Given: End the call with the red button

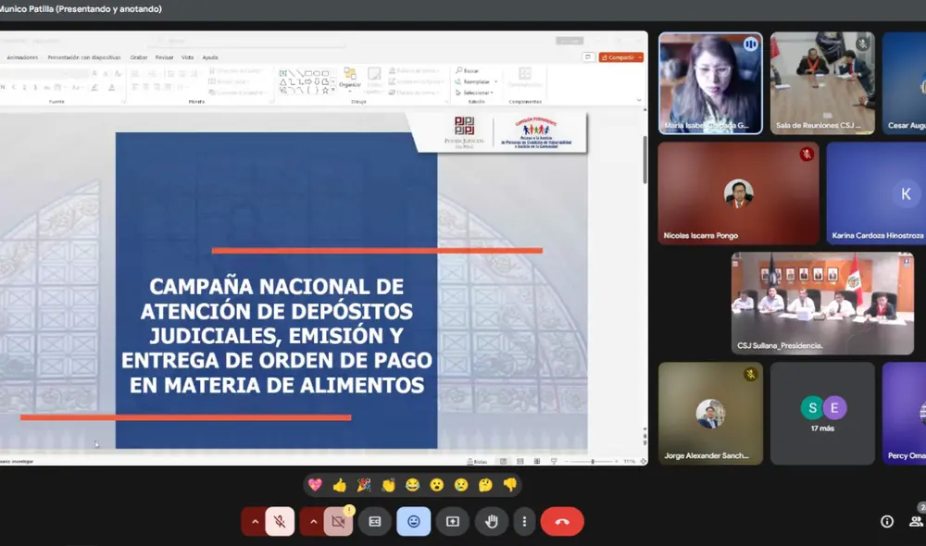Looking at the screenshot, I should coord(563,522).
